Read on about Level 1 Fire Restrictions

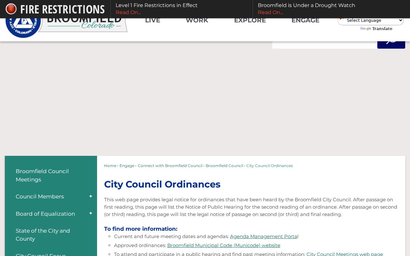coord(128,12)
